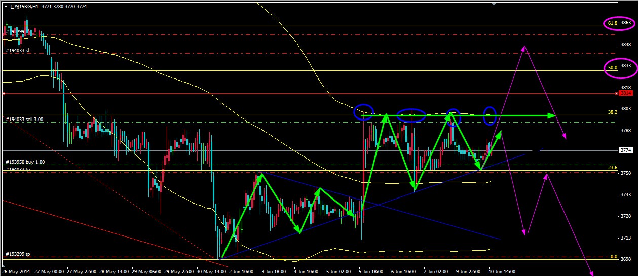The width and height of the screenshot is (639, 277).
Task: Click the 30 May 14:00 time axis label
Action: 211,271
